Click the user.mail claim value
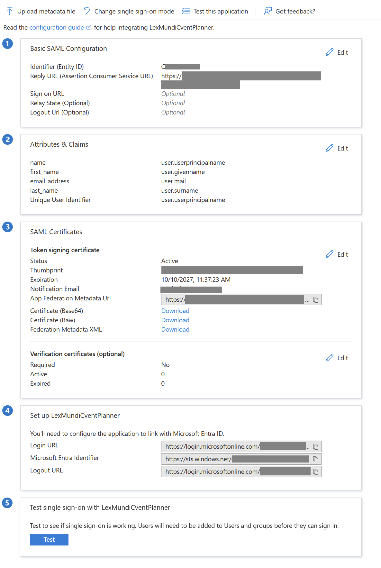Viewport: 381px width, 568px height. 174,181
